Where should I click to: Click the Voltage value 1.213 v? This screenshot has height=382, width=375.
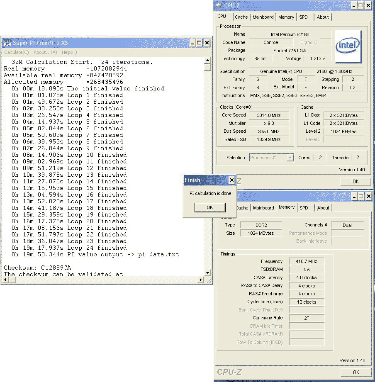[x=317, y=59]
